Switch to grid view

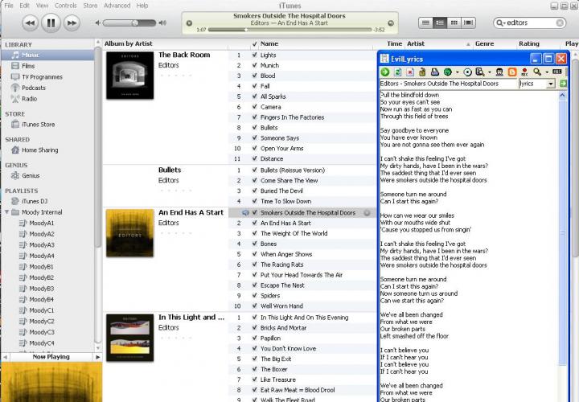click(454, 23)
